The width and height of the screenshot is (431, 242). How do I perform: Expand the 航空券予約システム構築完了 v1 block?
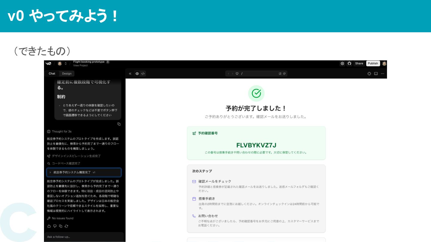click(x=84, y=172)
